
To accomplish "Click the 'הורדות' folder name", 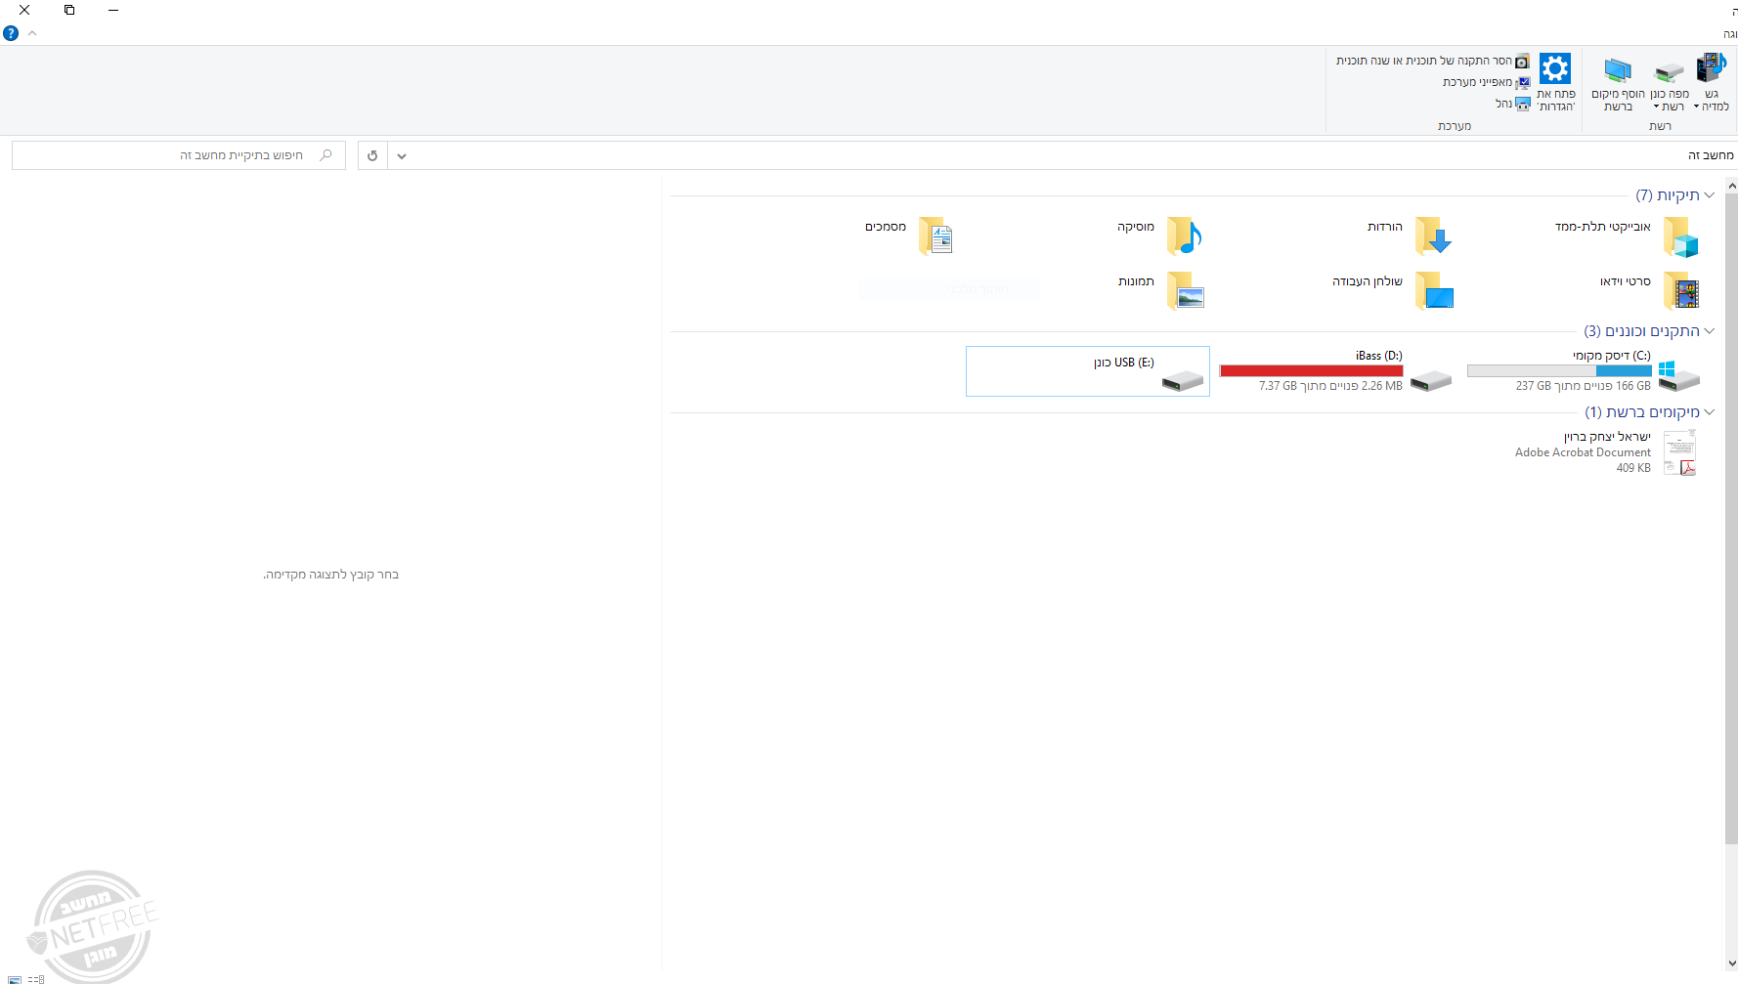I will coord(1384,227).
